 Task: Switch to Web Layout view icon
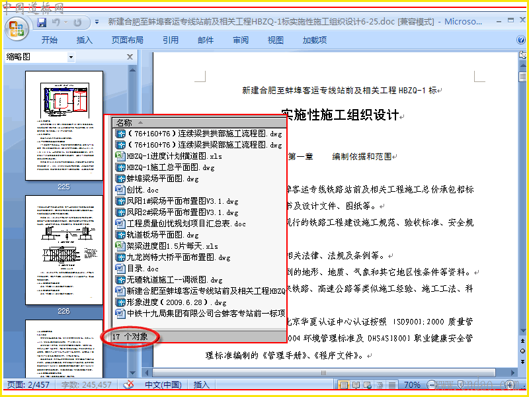(368, 385)
